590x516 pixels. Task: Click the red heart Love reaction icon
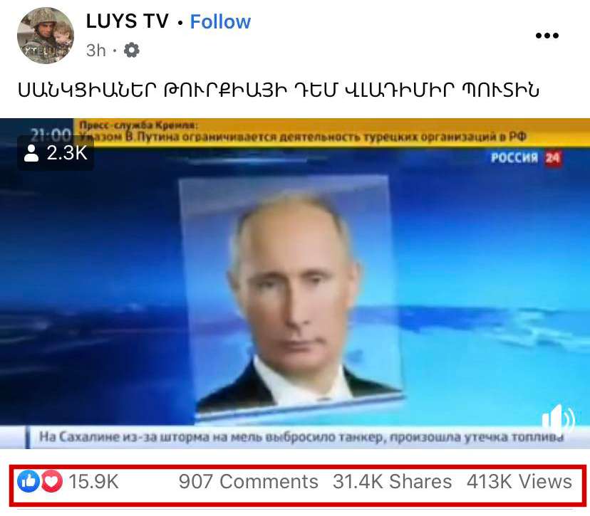coord(52,481)
